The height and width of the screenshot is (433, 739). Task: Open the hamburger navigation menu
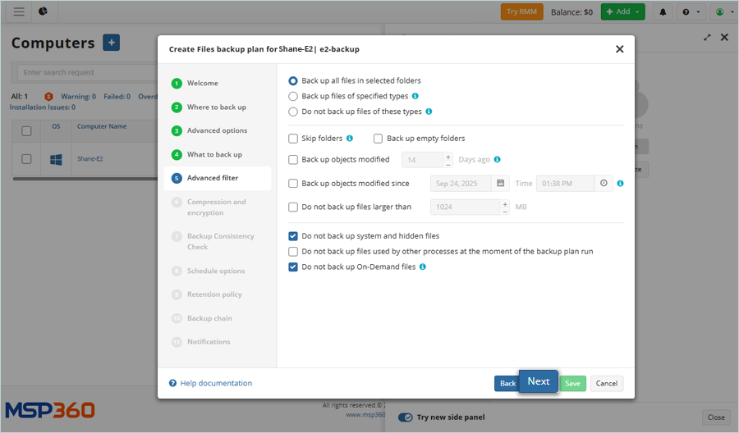point(19,11)
